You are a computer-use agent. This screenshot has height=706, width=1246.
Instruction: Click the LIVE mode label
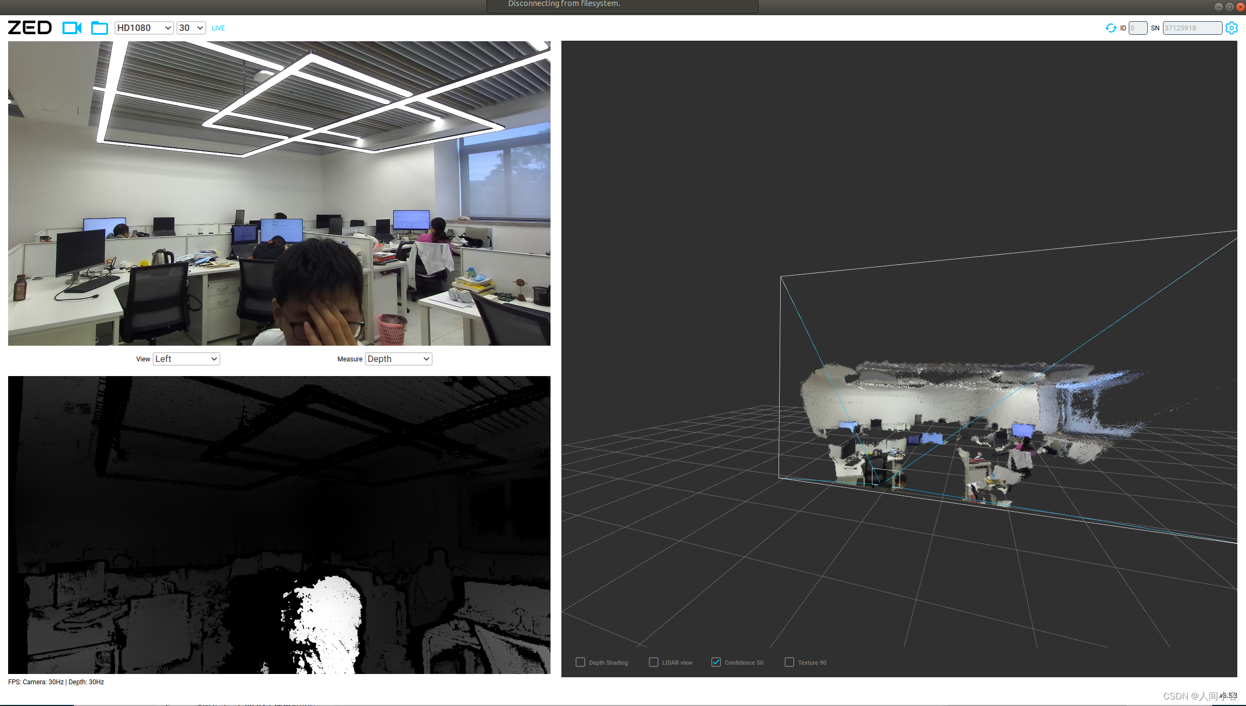218,28
